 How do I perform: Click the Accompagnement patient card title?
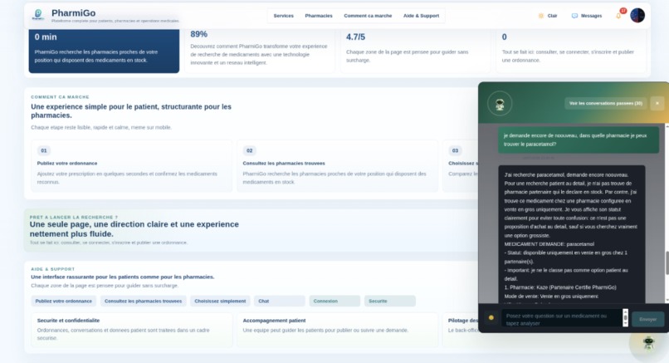(274, 321)
